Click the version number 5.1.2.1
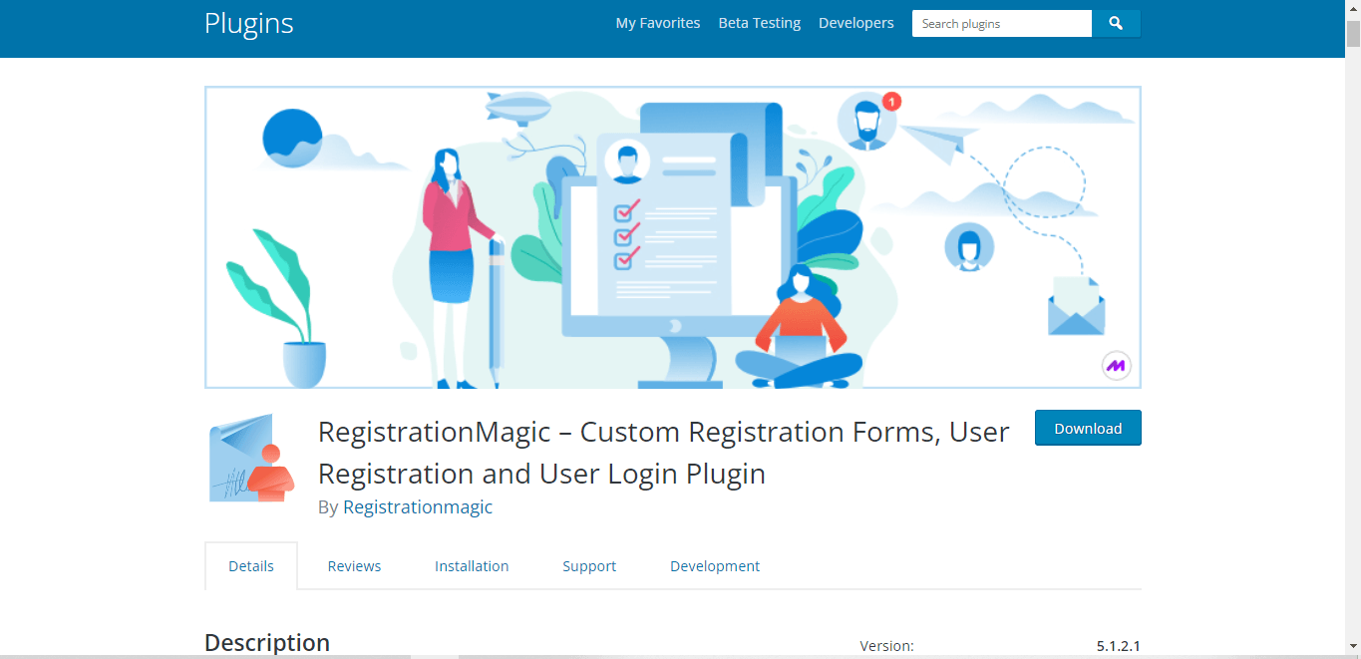This screenshot has width=1361, height=659. point(1118,645)
